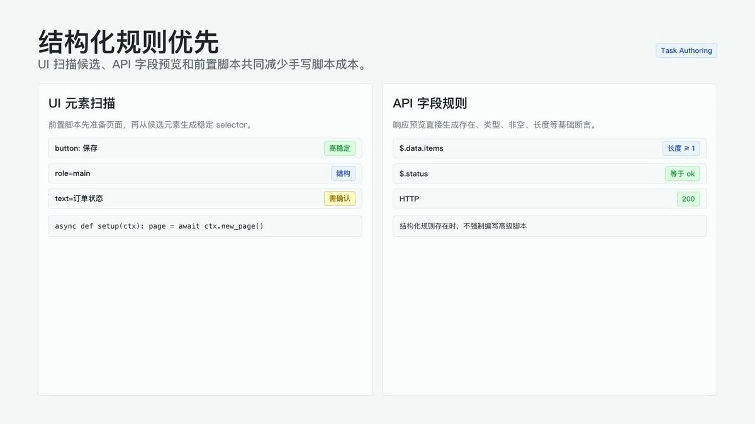Click the 结构 tag
Screen dimensions: 755x424
(x=344, y=173)
